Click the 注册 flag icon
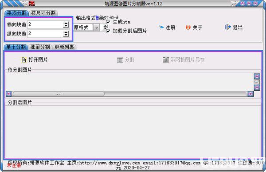Viewport: 266px width, 172px height. [161, 28]
